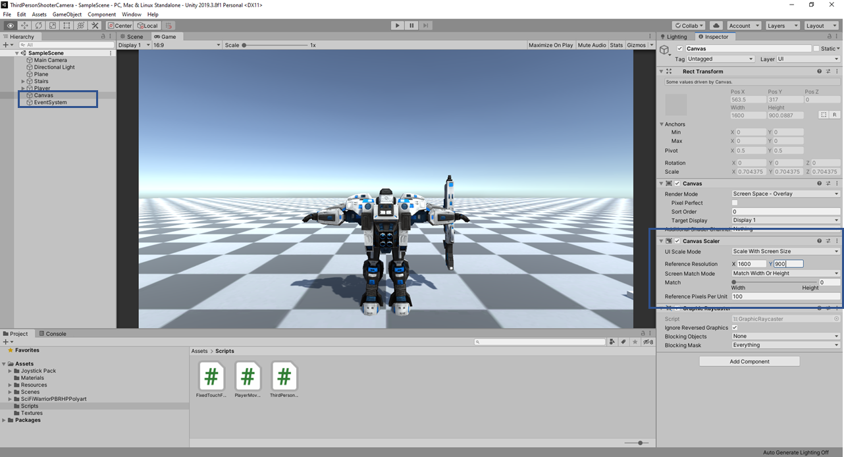Toggle Ignore Reversed Graphics checkbox
This screenshot has height=457, width=844.
(735, 327)
